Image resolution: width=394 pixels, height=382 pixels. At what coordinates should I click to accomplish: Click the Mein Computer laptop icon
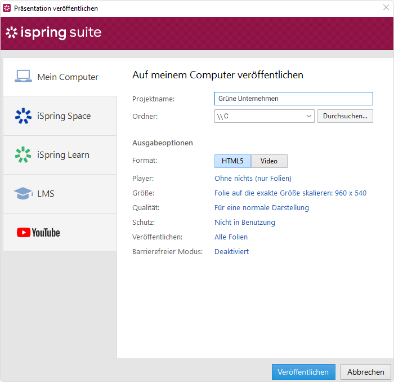(x=23, y=76)
